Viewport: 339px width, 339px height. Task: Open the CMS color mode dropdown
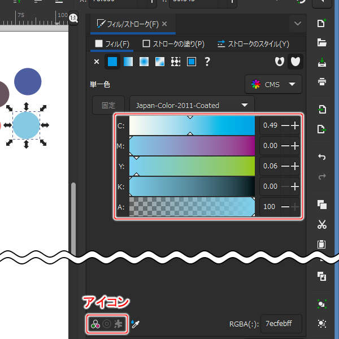pos(273,84)
